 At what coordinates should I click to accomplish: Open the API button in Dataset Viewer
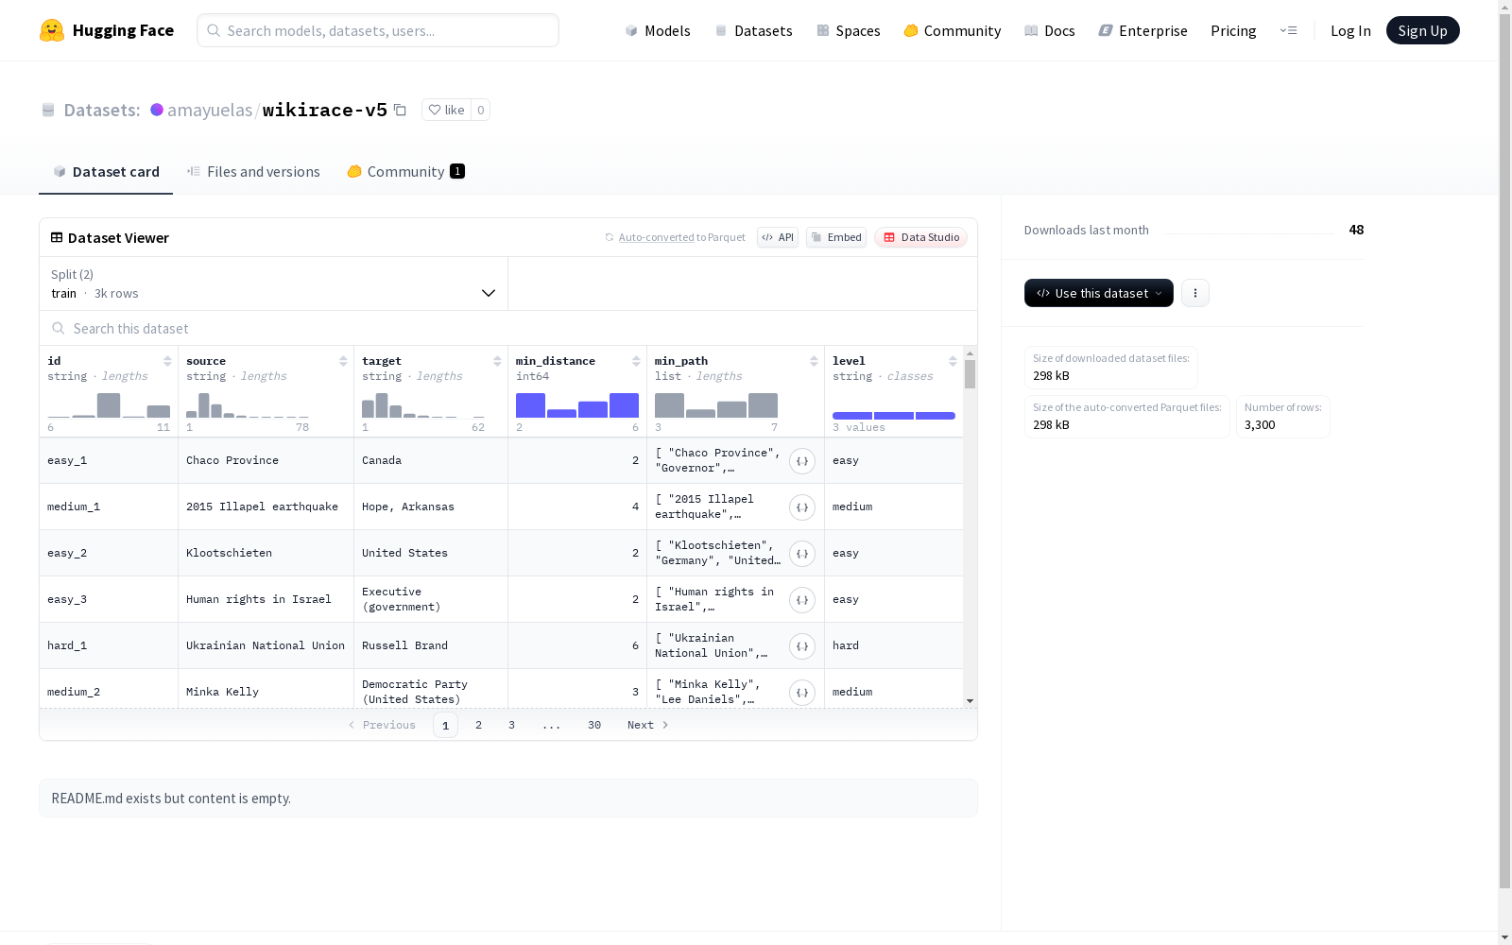pos(778,237)
